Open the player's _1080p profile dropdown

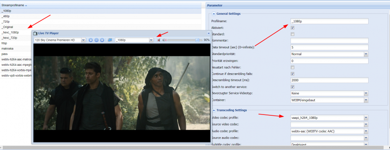[151, 40]
